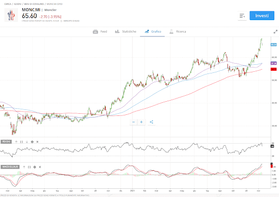Zoom in chart with plus button
The width and height of the screenshot is (279, 197).
(141, 122)
